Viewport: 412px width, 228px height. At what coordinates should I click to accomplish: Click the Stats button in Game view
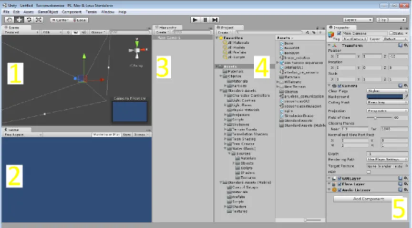click(x=127, y=134)
